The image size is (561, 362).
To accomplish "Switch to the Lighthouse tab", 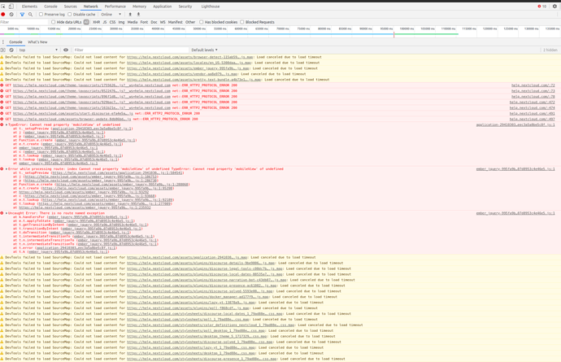I will (211, 7).
